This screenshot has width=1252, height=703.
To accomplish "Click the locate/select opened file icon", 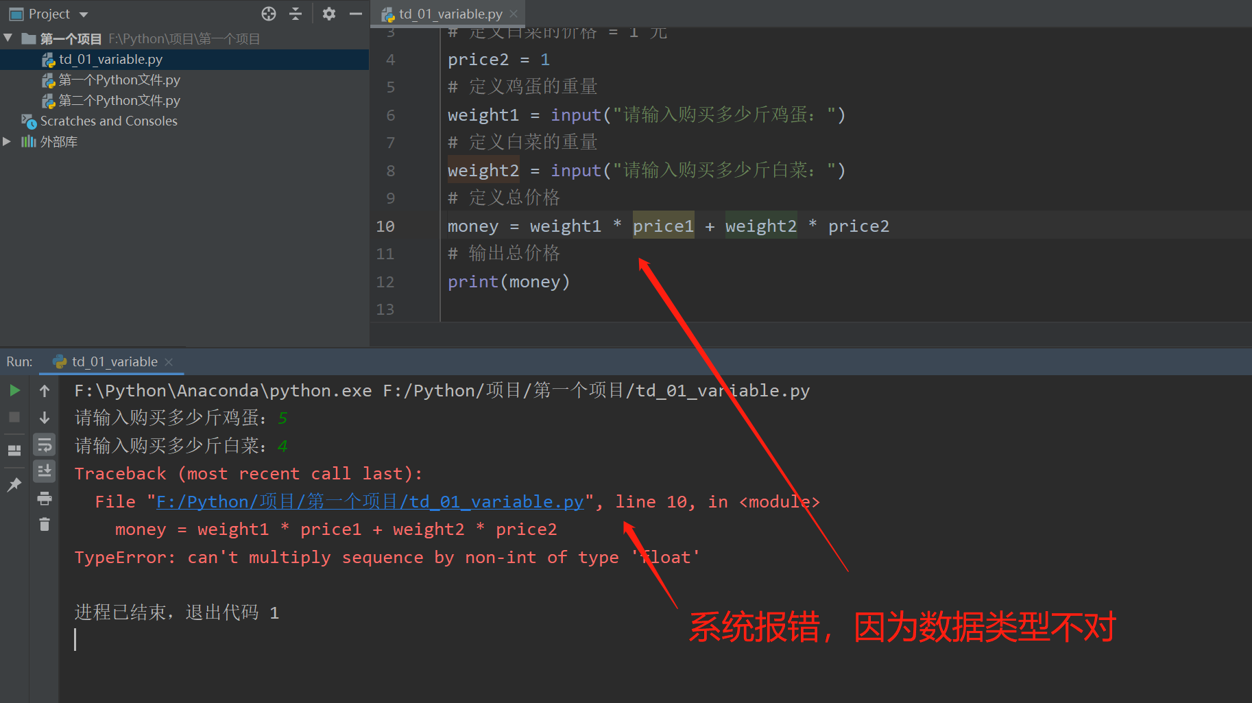I will pos(269,14).
